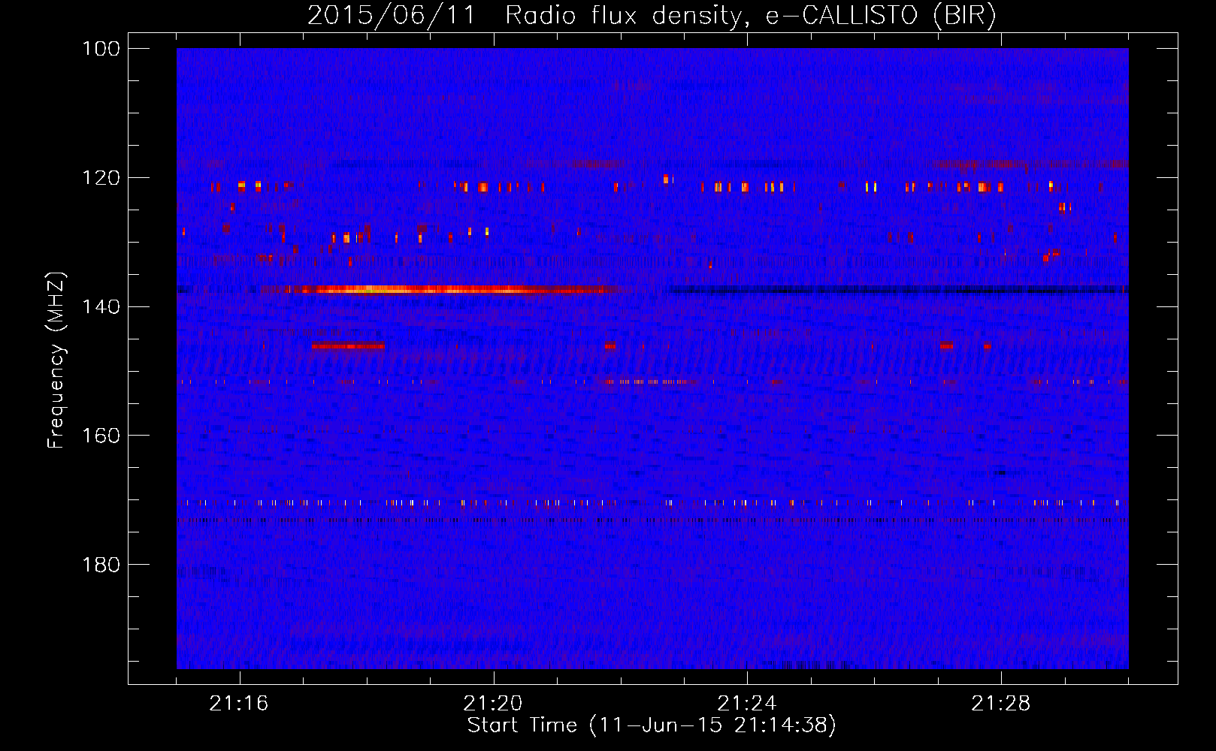Click the date '2015/06/11' in the title

(x=392, y=16)
